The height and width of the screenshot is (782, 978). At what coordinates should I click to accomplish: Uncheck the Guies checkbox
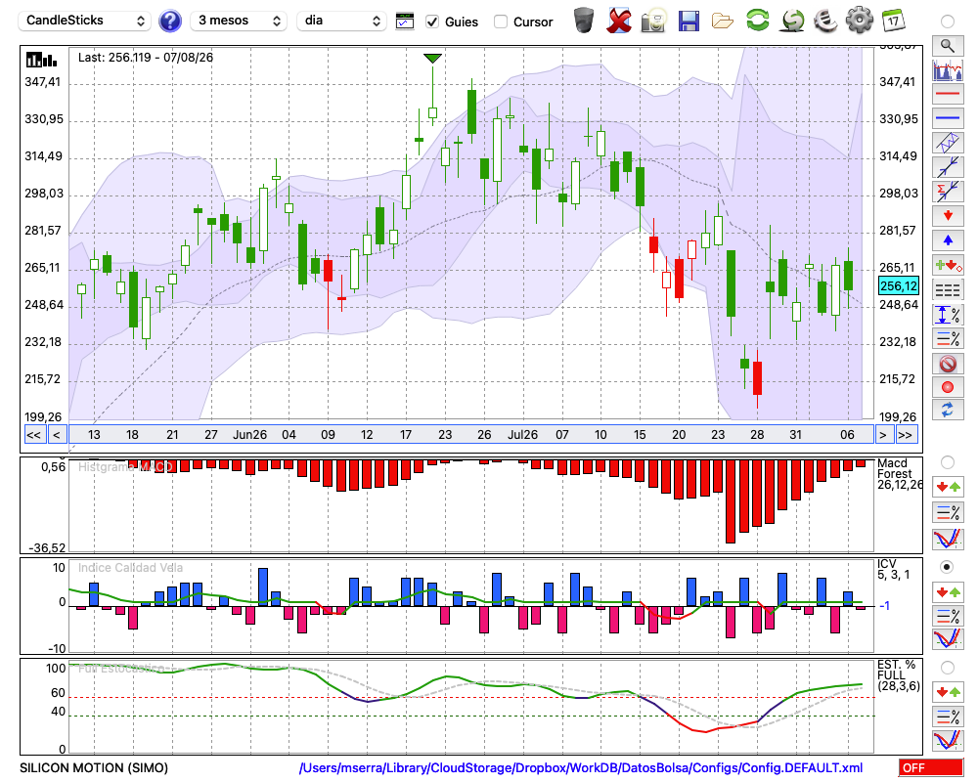tap(431, 22)
